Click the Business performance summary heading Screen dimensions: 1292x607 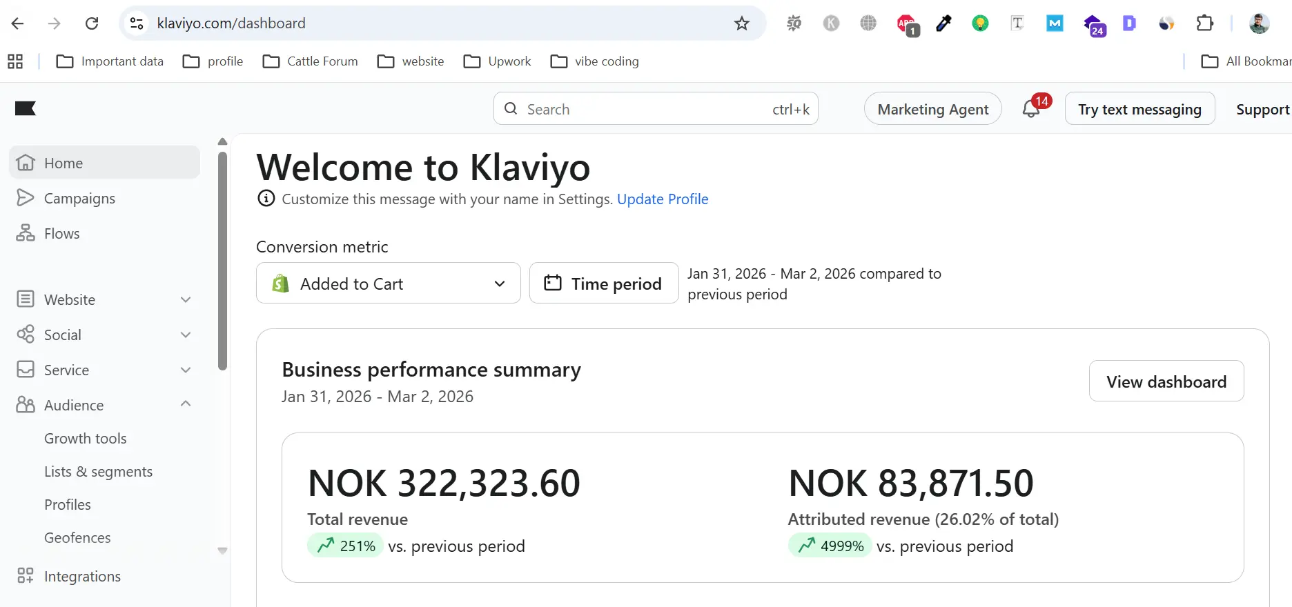[x=431, y=370]
